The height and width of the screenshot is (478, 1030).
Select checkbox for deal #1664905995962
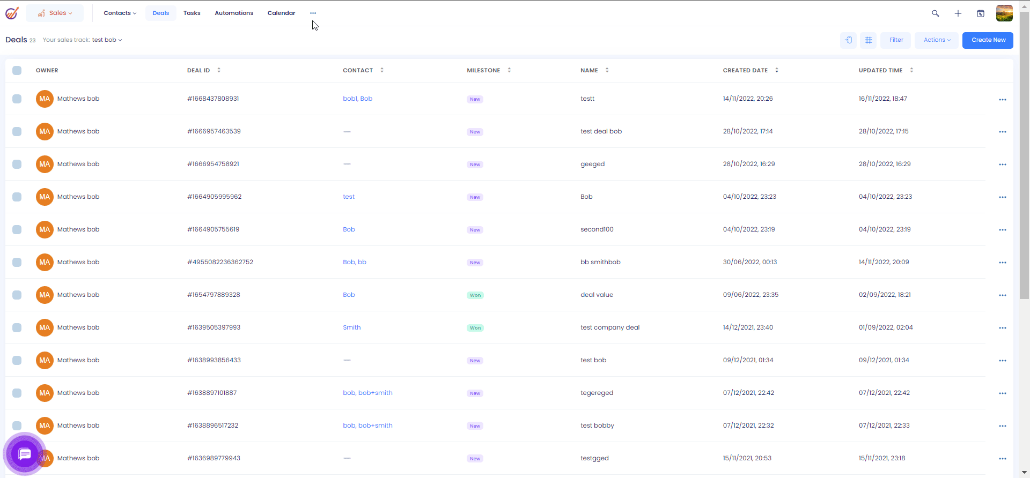click(x=17, y=197)
